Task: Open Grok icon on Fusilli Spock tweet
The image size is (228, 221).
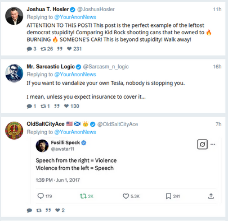Action: [202, 144]
